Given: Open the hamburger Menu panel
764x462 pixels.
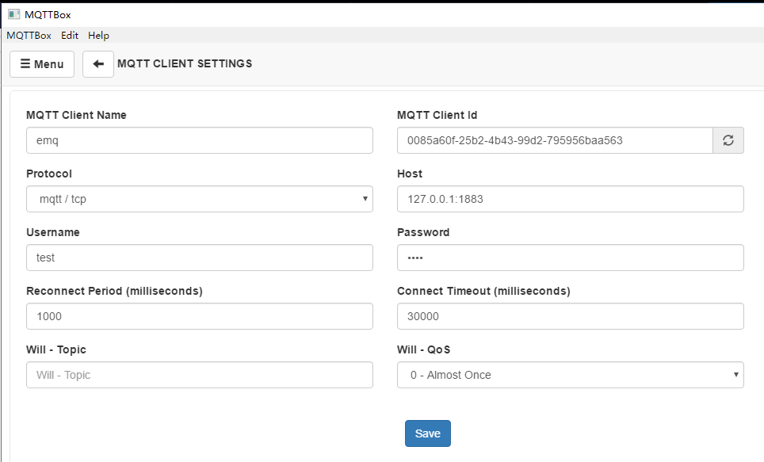Looking at the screenshot, I should 41,63.
